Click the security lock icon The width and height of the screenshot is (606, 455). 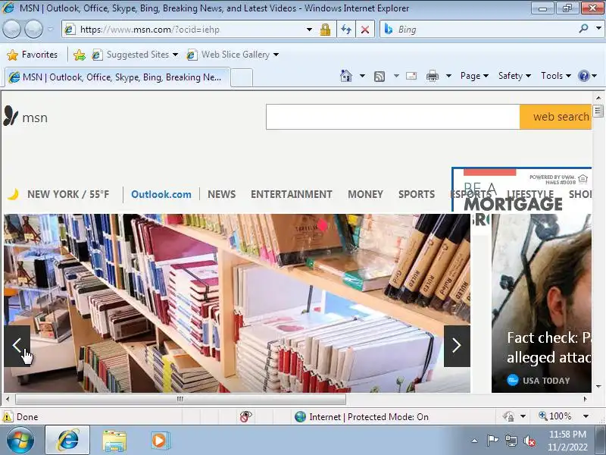pyautogui.click(x=325, y=30)
